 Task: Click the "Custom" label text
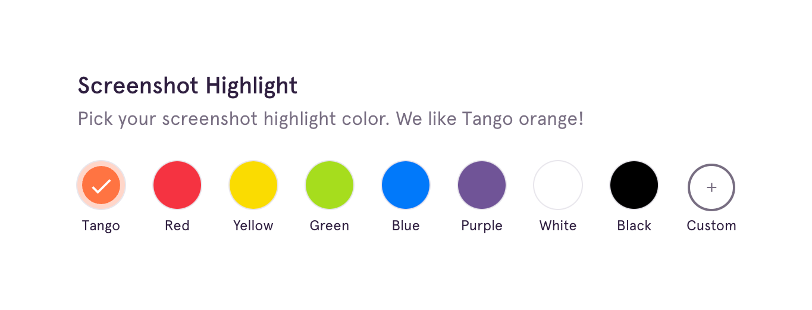coord(711,226)
